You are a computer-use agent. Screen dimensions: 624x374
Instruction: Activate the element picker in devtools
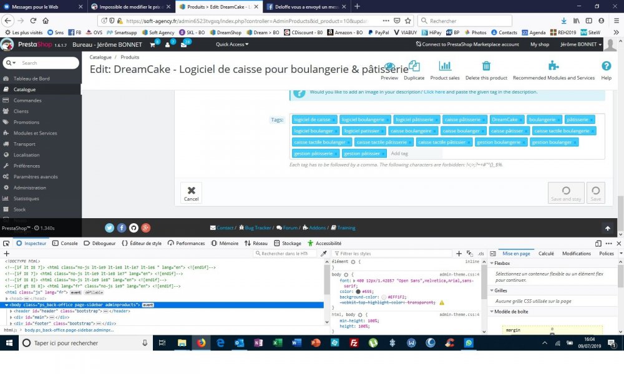pyautogui.click(x=6, y=243)
